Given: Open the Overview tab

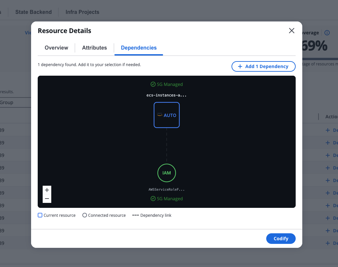Looking at the screenshot, I should pos(56,48).
